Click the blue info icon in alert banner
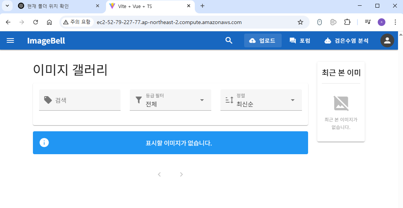 [44, 143]
